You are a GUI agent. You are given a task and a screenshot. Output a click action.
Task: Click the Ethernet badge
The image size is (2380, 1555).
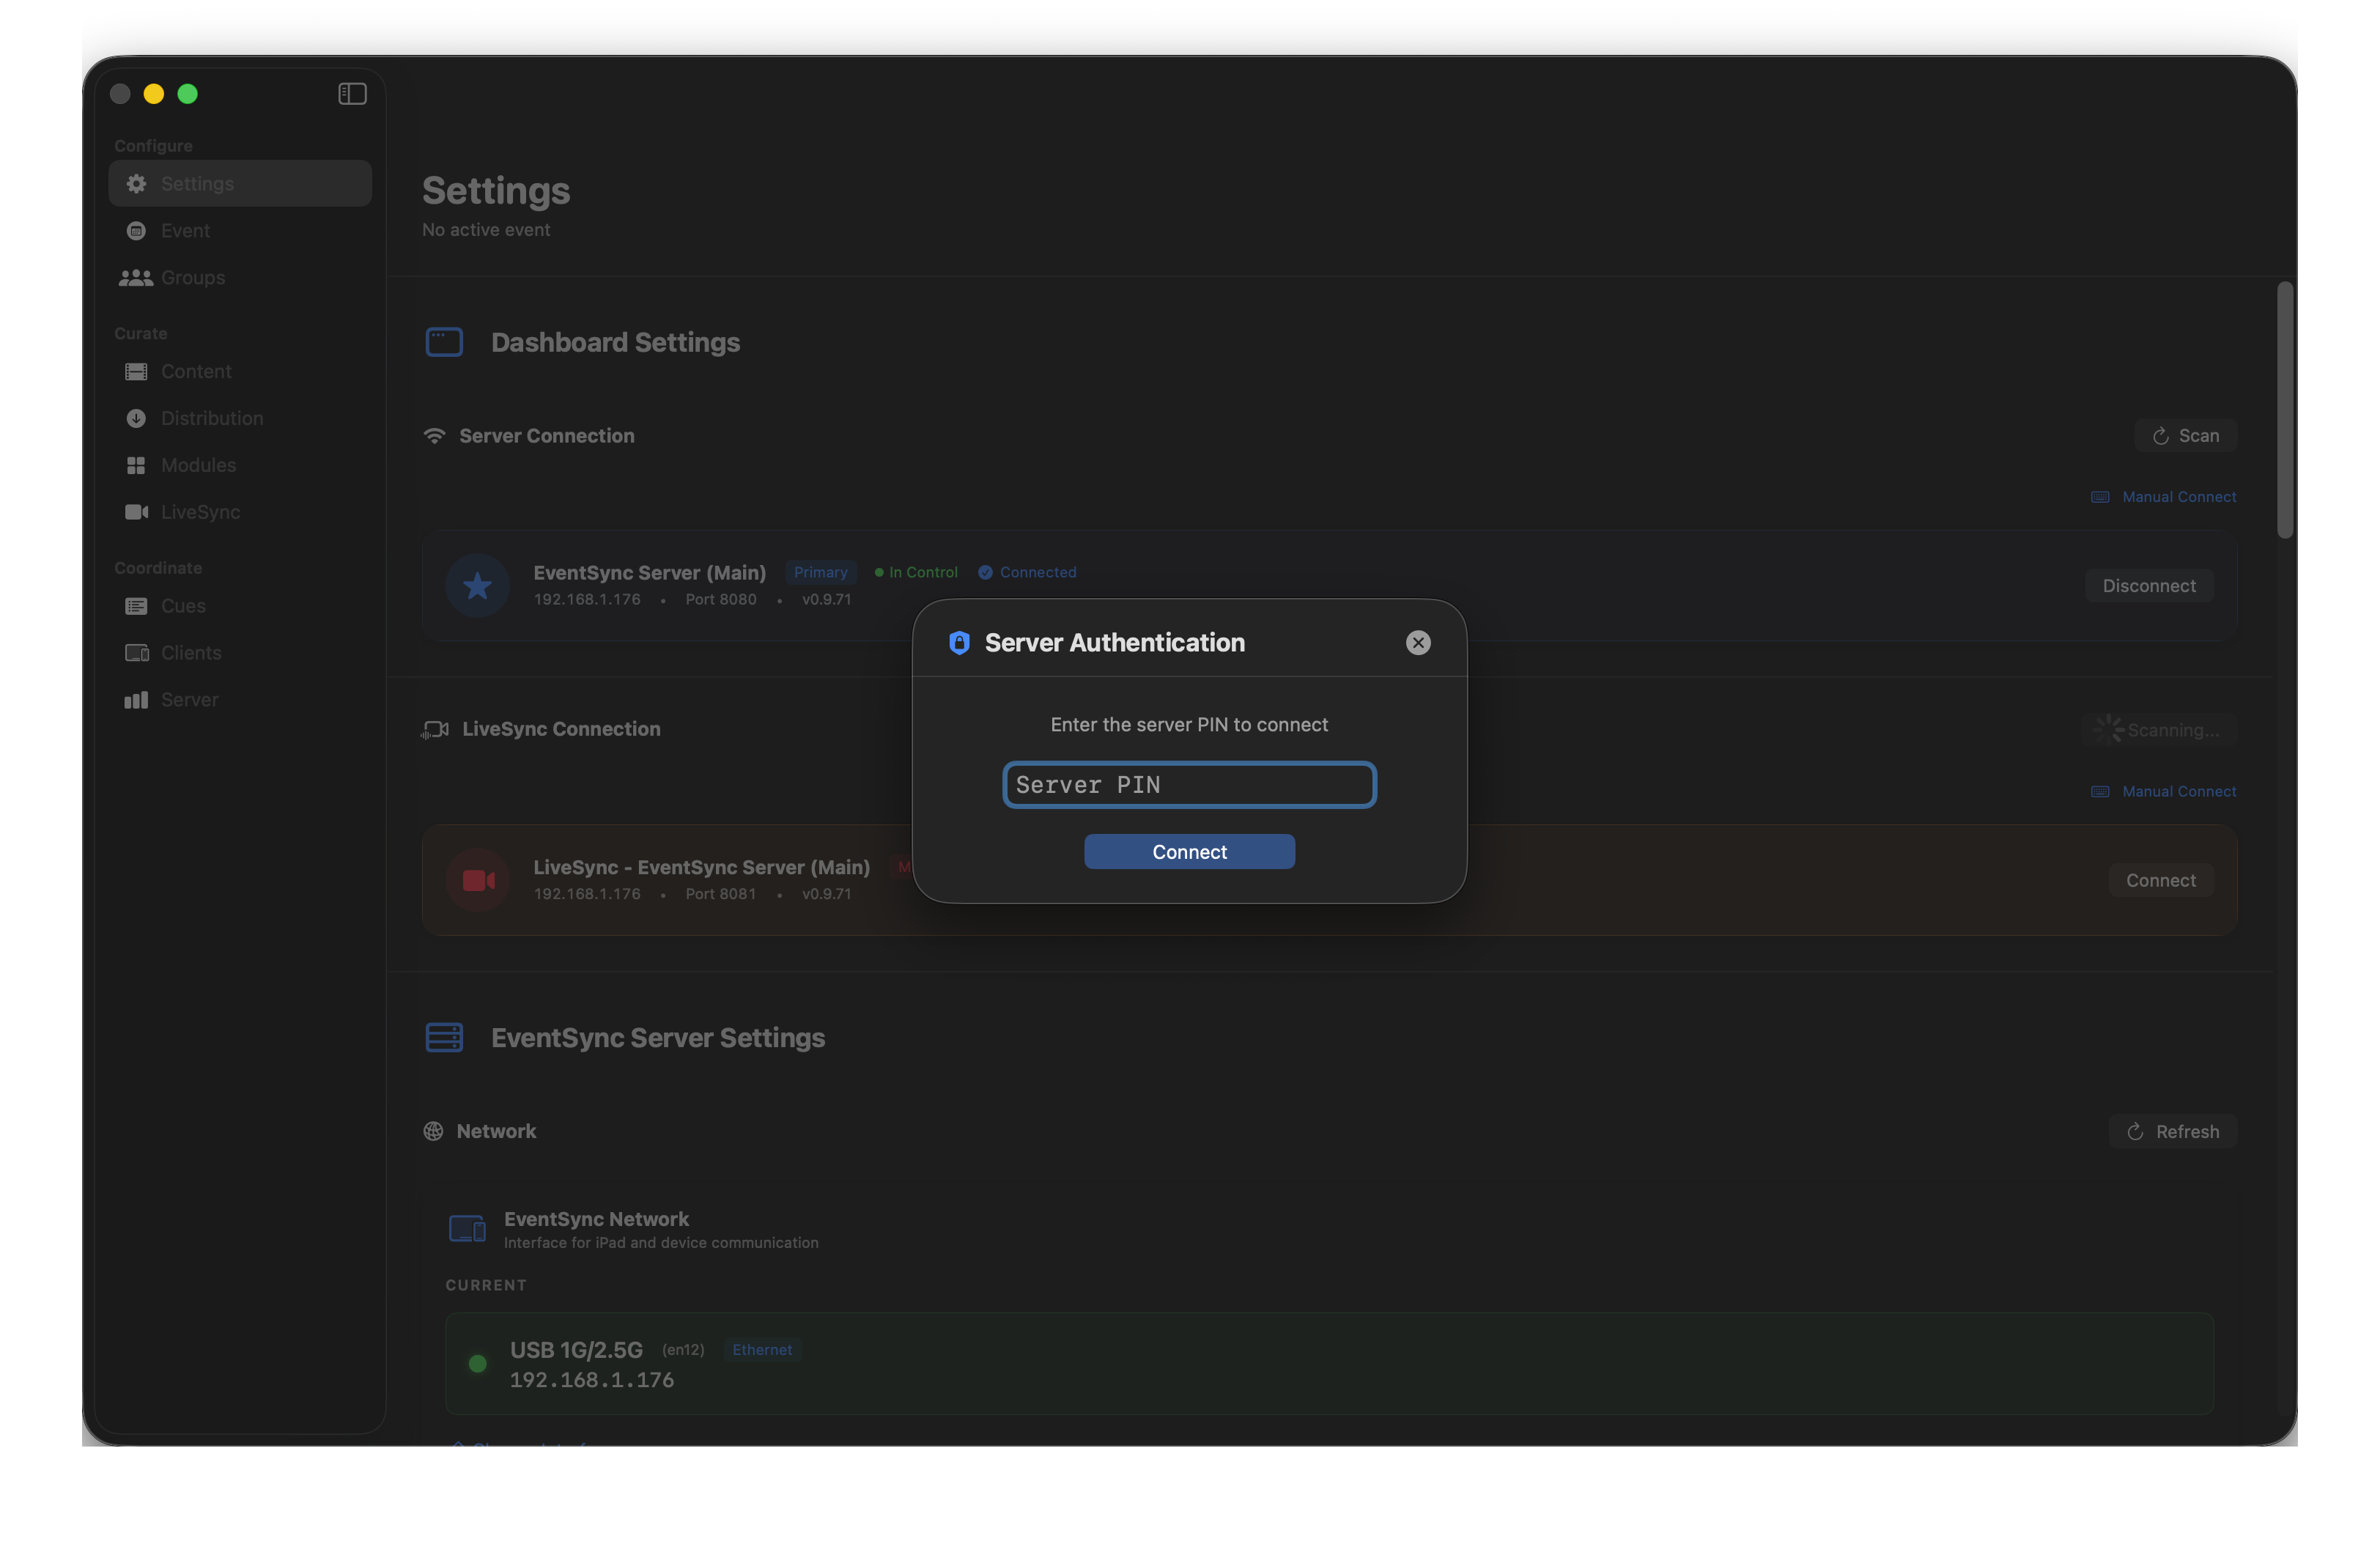pos(762,1349)
